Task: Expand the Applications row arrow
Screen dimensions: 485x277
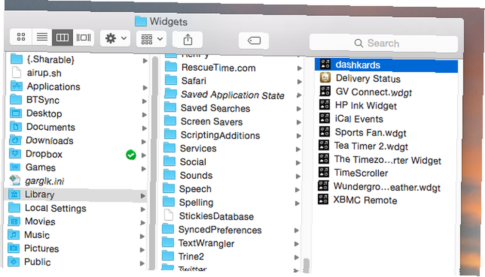Action: click(145, 88)
